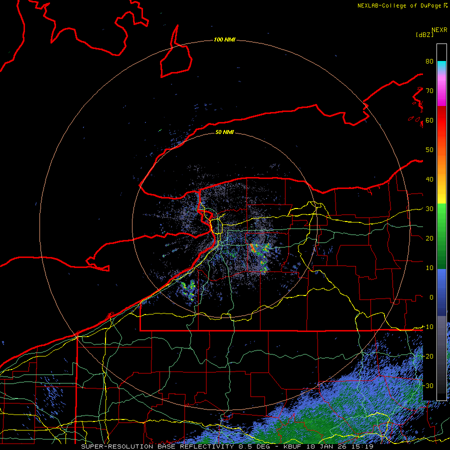Viewport: 450px width, 450px height.
Task: Select the 50 tick label on the dBZ scale
Action: (x=429, y=150)
